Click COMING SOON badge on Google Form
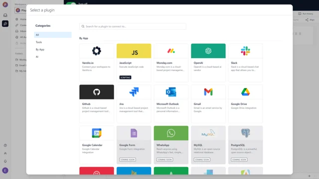This screenshot has height=179, width=319. click(x=128, y=160)
